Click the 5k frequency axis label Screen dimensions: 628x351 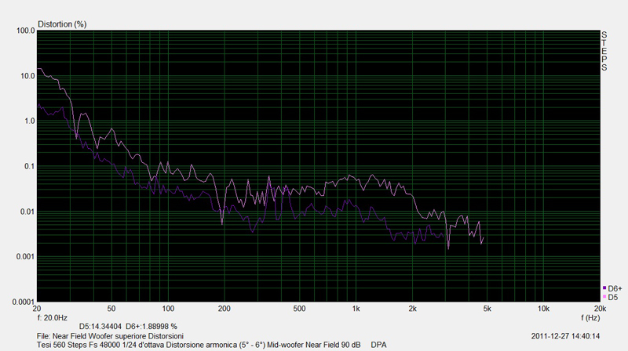tap(487, 309)
